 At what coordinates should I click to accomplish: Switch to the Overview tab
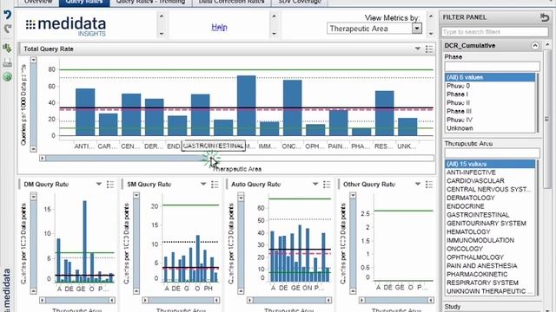(38, 3)
